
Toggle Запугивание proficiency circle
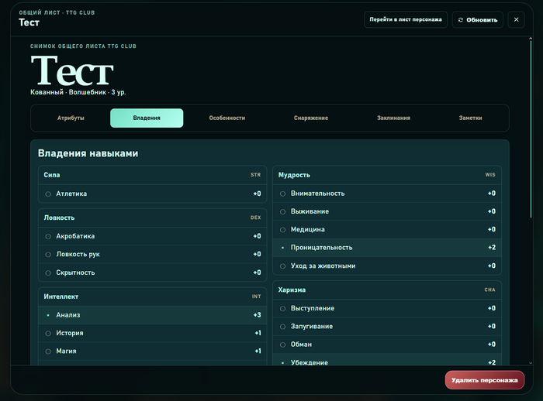(282, 327)
